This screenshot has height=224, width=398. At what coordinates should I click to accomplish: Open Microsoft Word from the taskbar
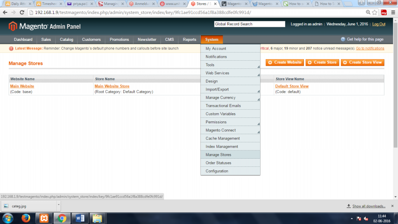coord(80,218)
